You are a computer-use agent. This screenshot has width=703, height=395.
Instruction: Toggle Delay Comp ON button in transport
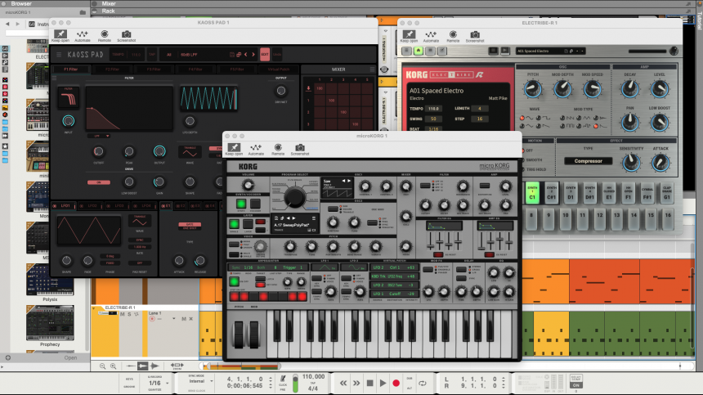(576, 385)
